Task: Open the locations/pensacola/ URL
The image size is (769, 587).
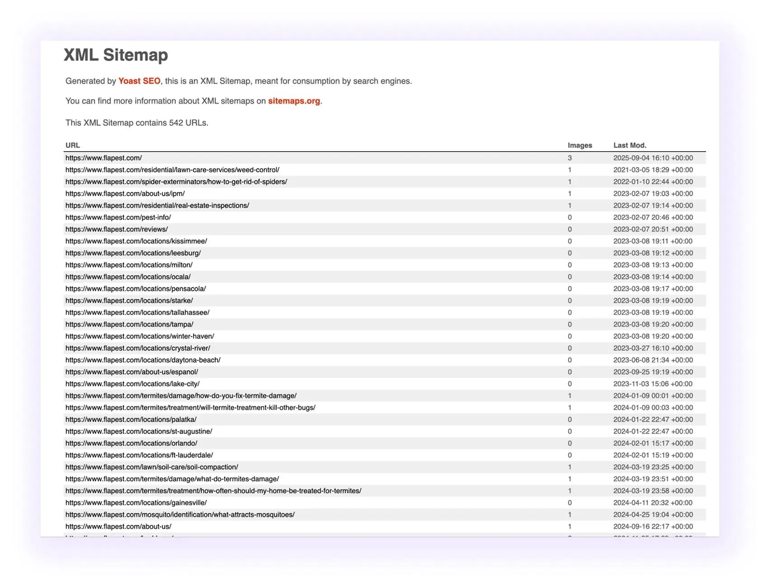Action: pos(136,289)
